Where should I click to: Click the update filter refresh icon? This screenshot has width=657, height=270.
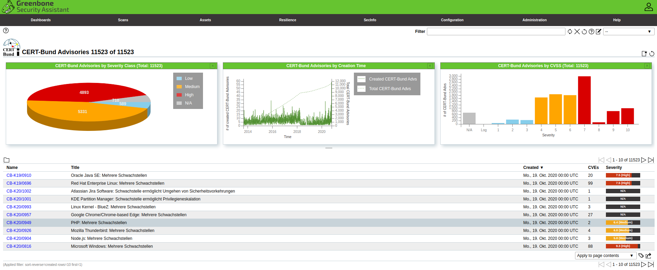(x=570, y=32)
